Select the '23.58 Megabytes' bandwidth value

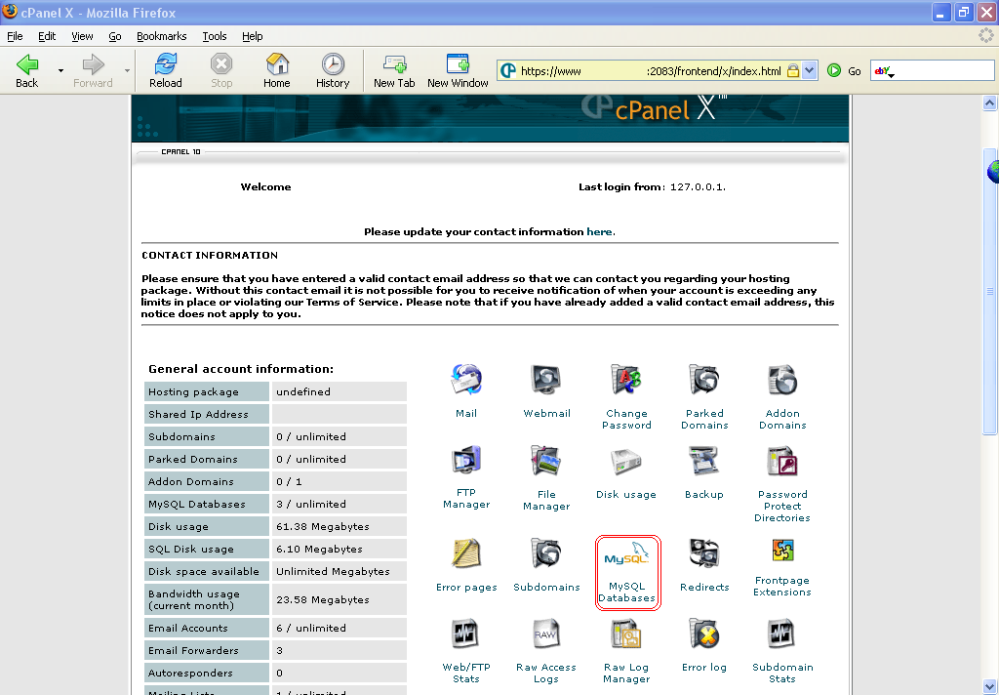click(322, 600)
